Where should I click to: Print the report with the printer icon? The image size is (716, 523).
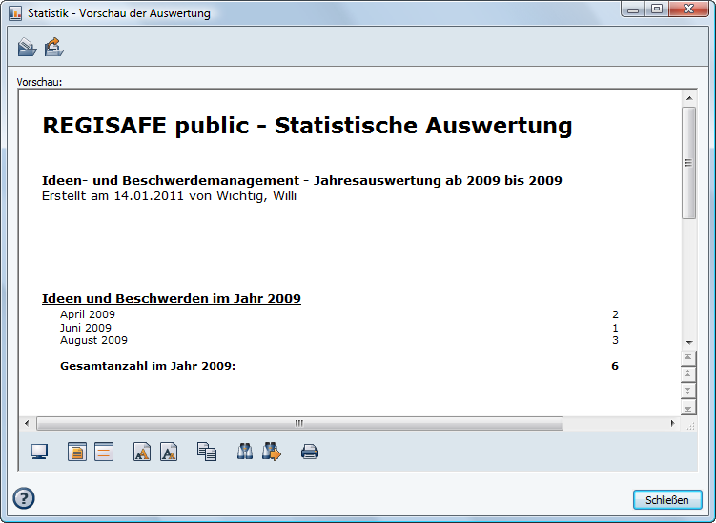tap(310, 452)
